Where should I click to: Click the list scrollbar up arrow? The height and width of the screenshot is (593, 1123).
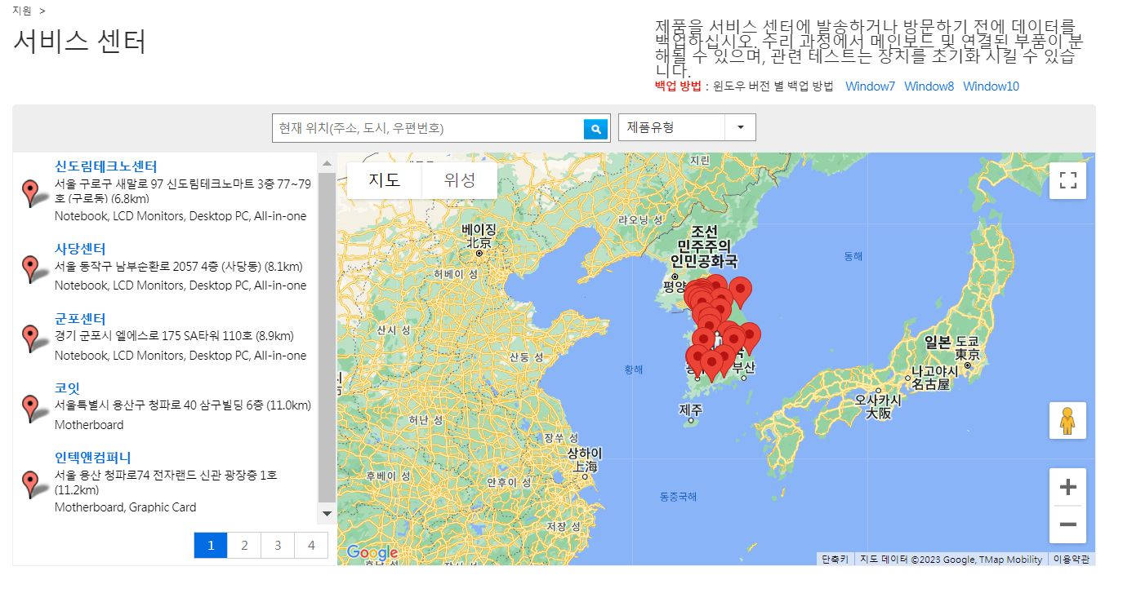[327, 163]
